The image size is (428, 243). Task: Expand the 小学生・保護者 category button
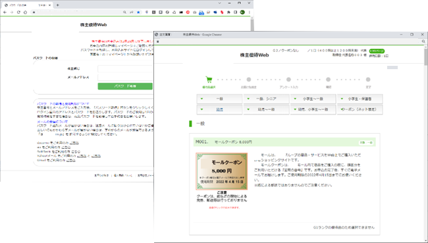(360, 99)
